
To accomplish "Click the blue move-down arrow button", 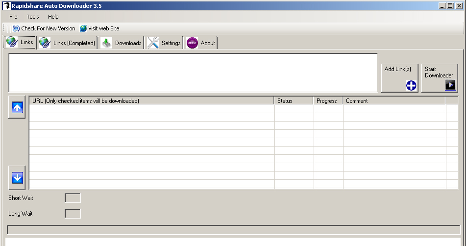I will tap(17, 178).
